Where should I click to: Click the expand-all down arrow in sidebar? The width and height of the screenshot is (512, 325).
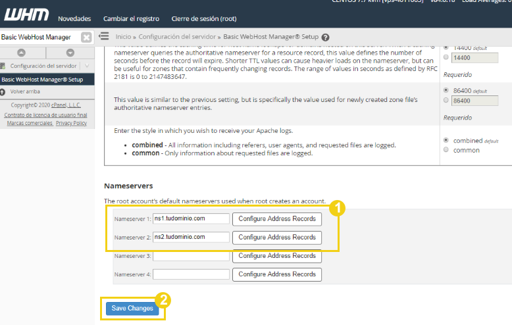(70, 53)
